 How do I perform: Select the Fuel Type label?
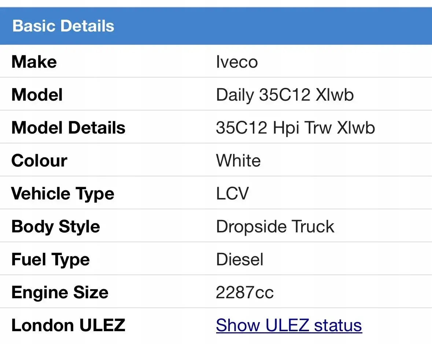pos(51,259)
